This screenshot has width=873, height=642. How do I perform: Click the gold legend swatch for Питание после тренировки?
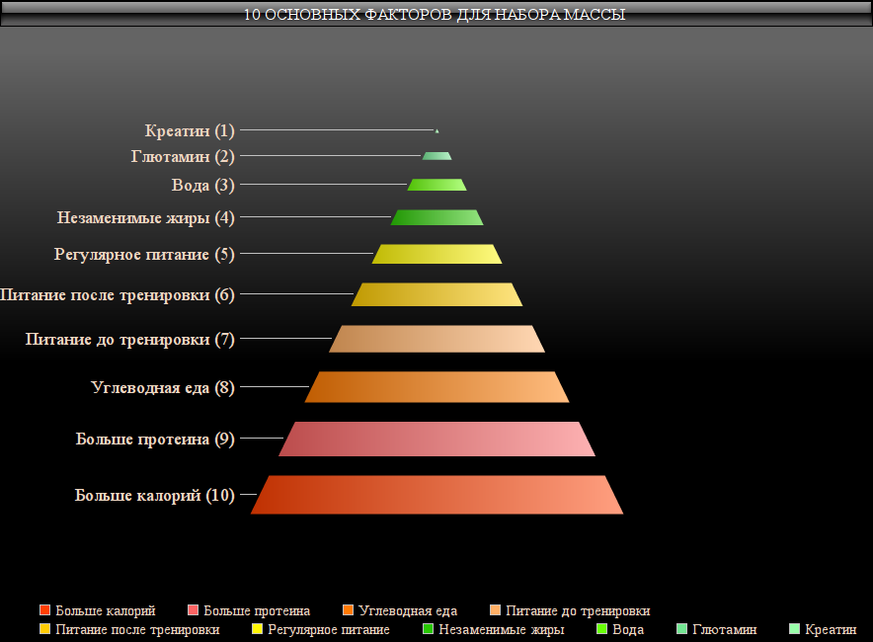45,629
